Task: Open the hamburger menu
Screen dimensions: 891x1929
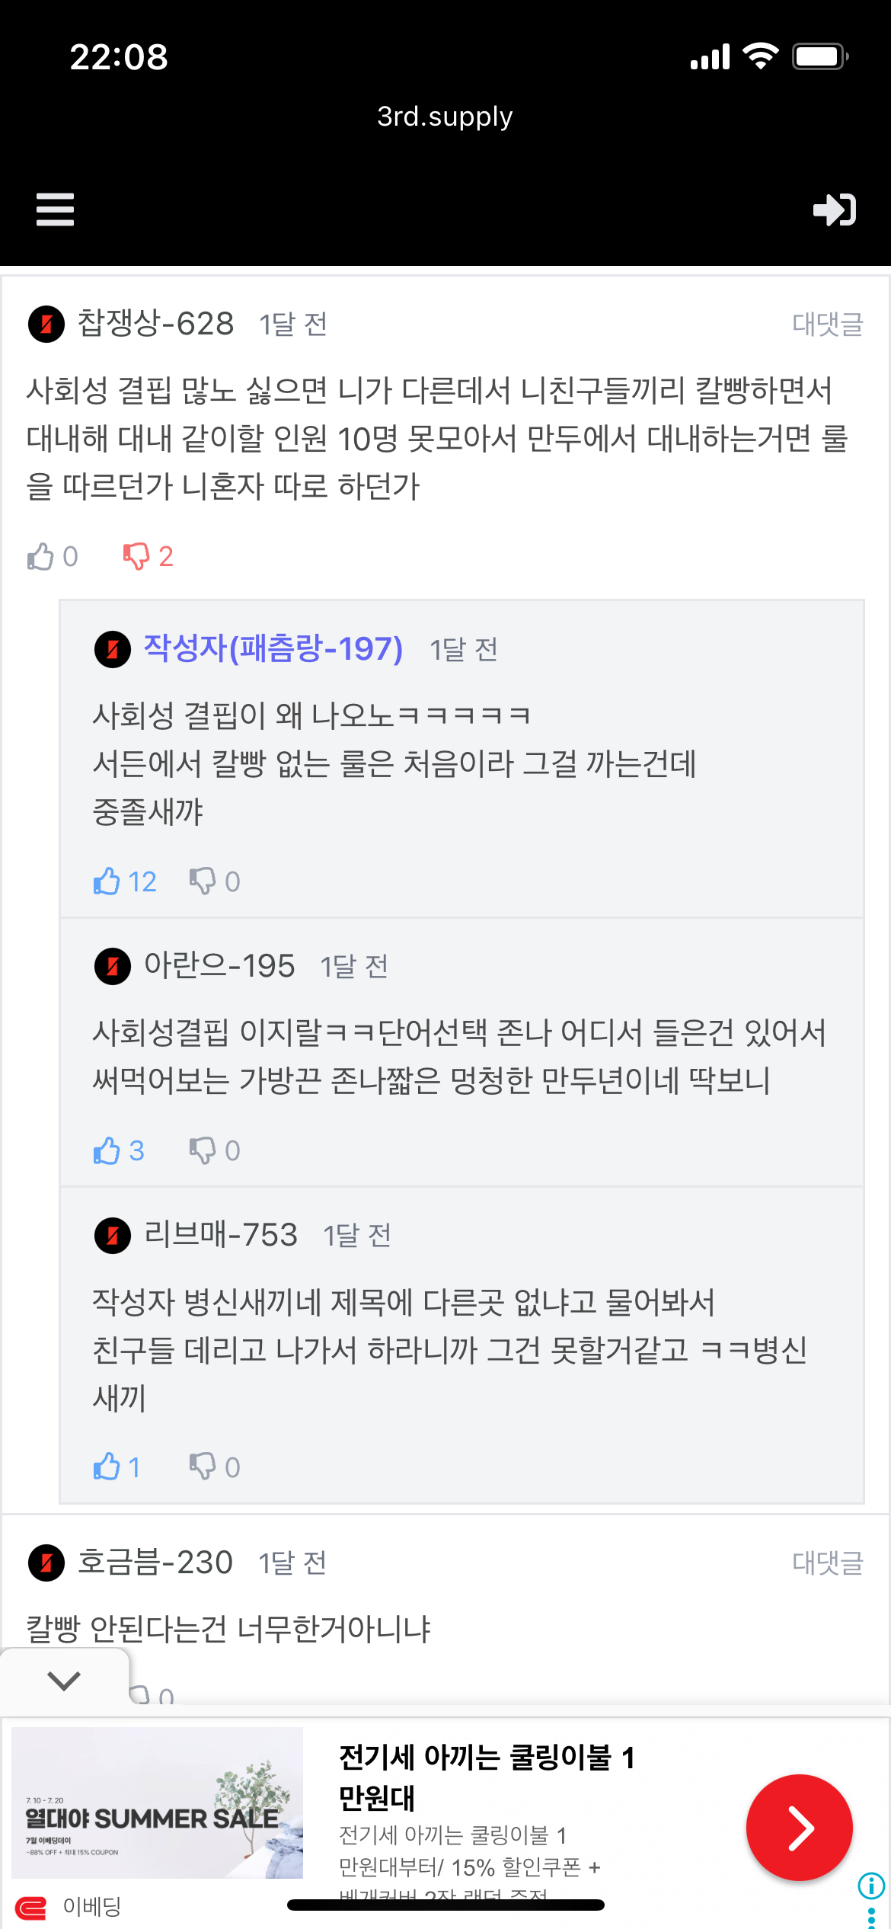Action: pos(55,210)
